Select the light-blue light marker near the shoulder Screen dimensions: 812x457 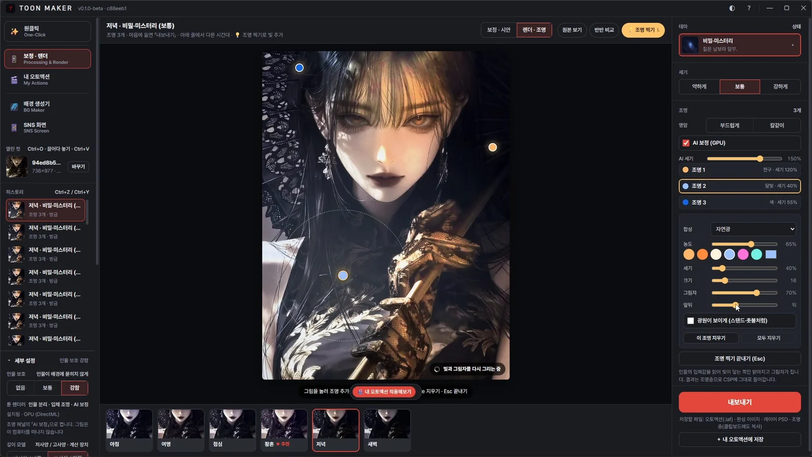pyautogui.click(x=343, y=275)
